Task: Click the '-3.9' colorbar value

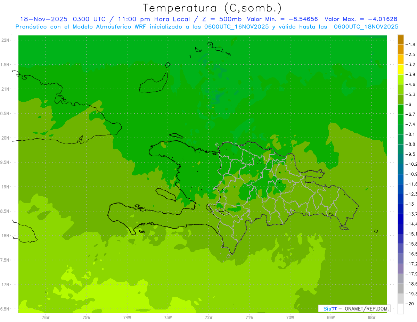Action: click(410, 74)
